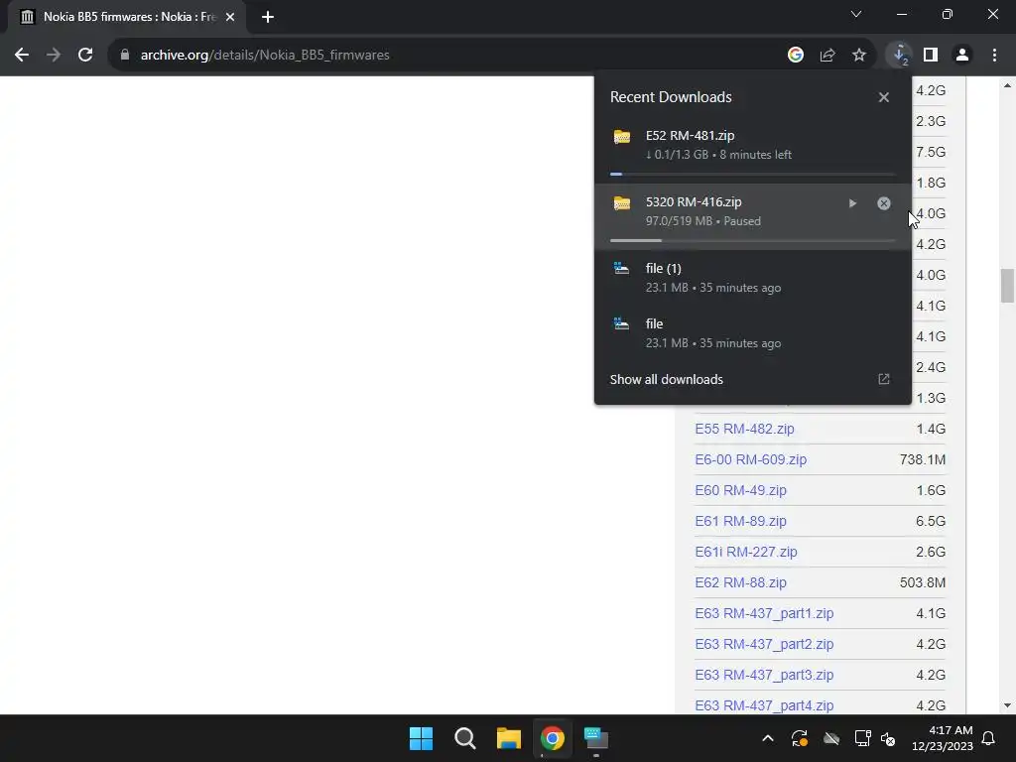Close the Nokia BB5 firmwares tab
Viewport: 1016px width, 762px height.
coord(230,17)
